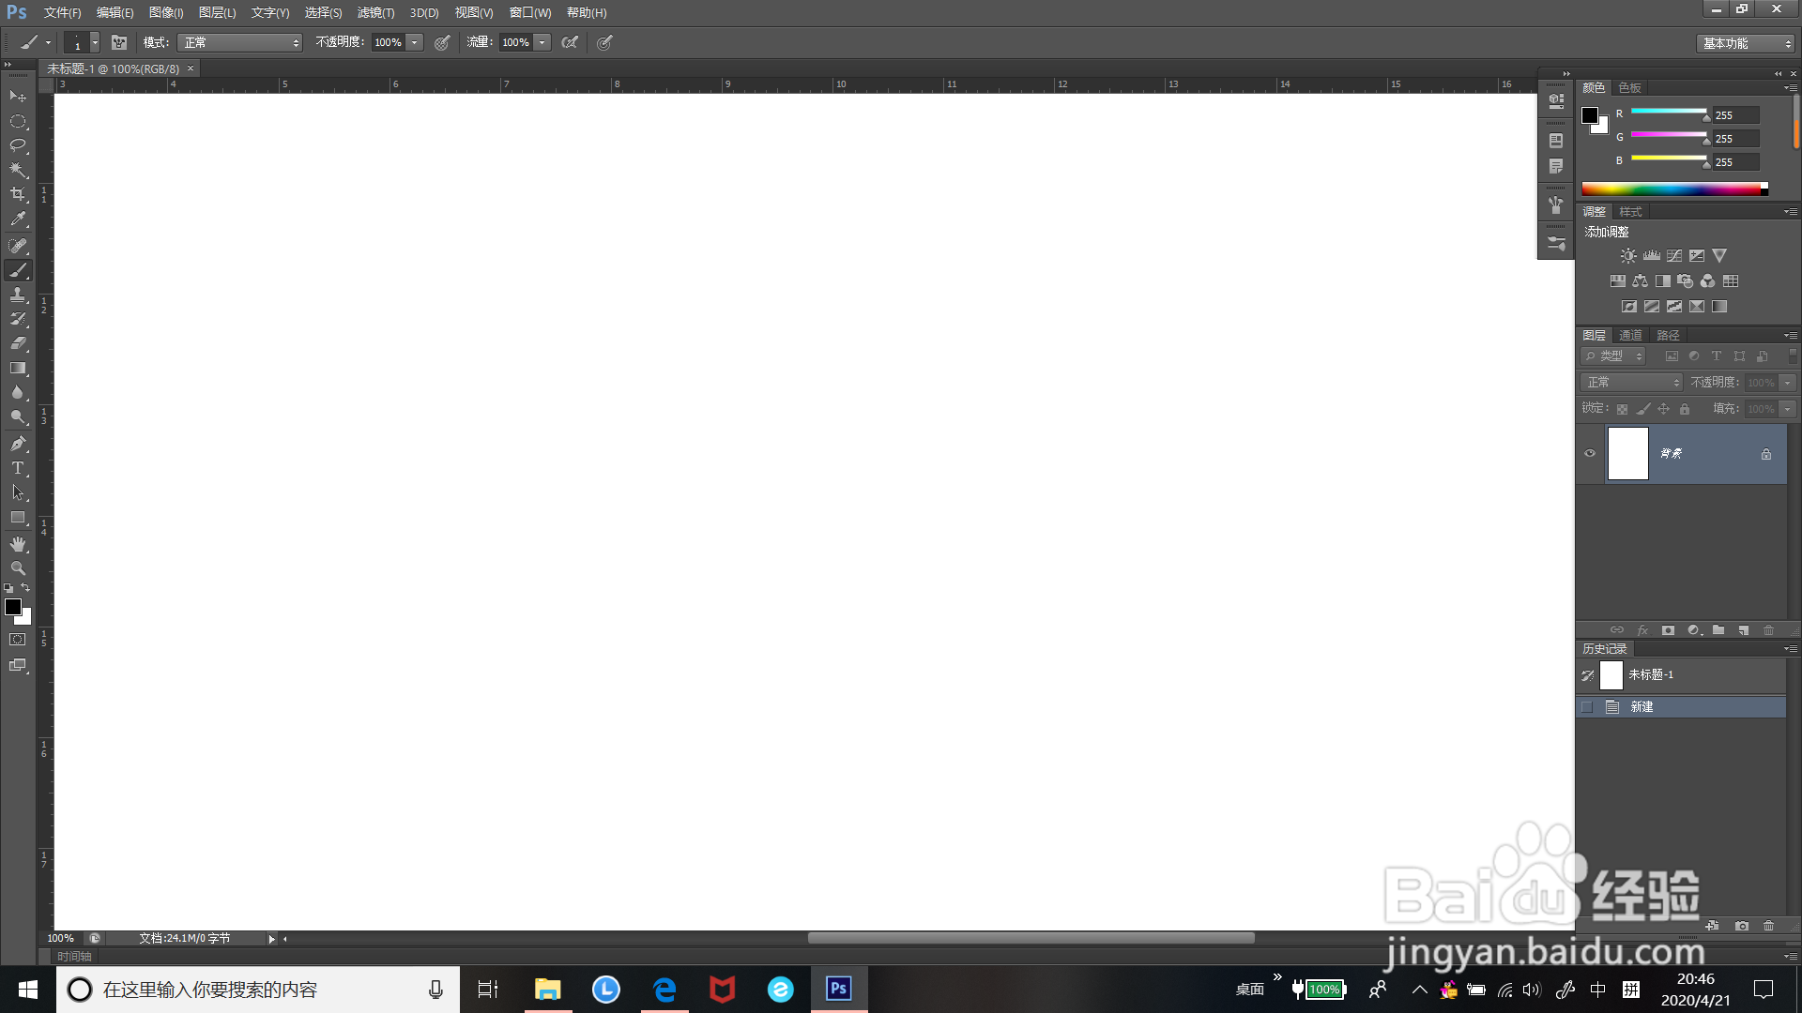Select the Crop tool
Viewport: 1802px width, 1013px height.
coord(18,194)
